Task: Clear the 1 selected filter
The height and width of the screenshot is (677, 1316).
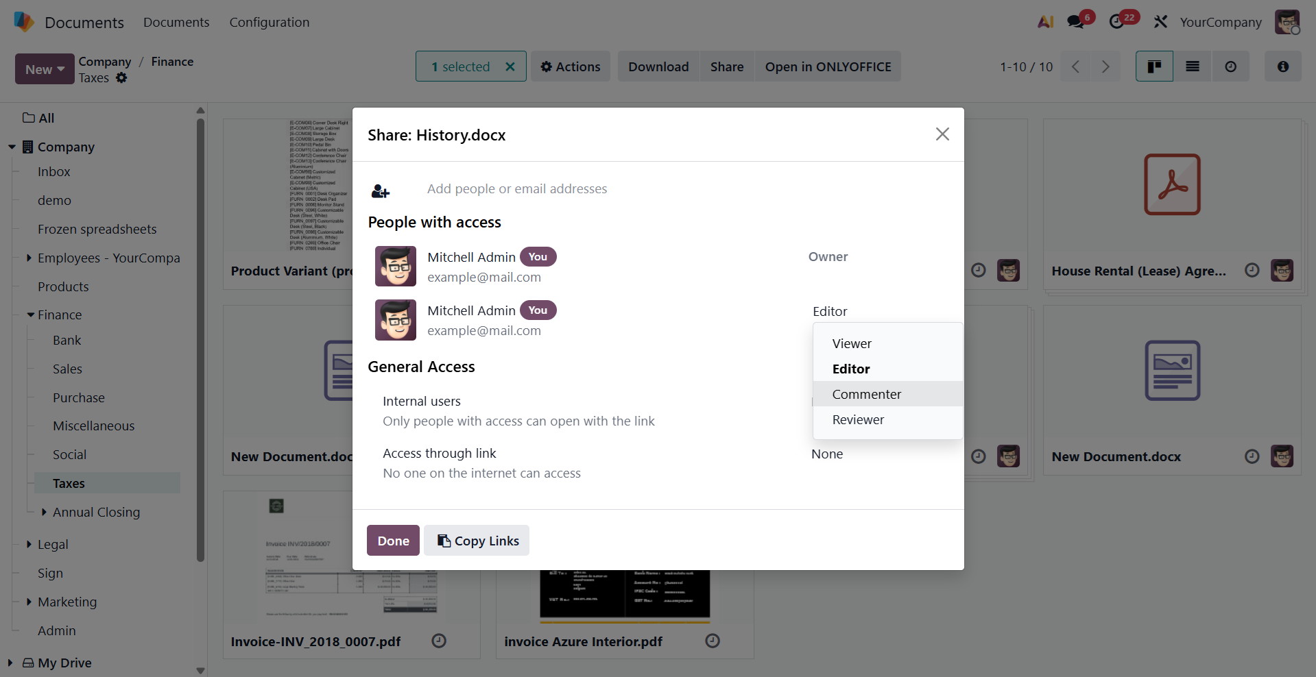Action: 510,66
